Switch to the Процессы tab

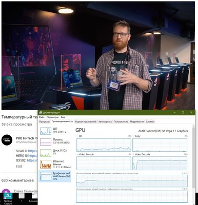pyautogui.click(x=44, y=121)
